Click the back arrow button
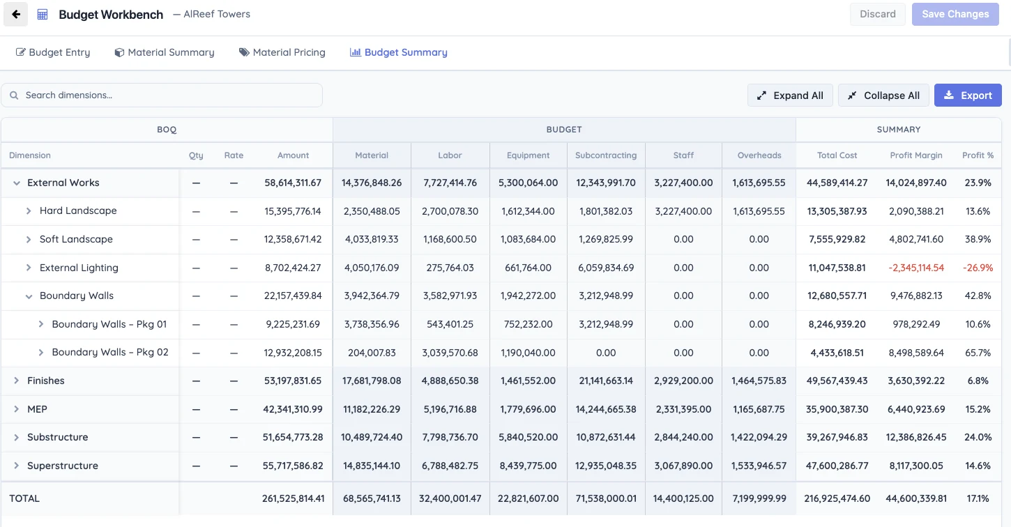This screenshot has width=1011, height=527. (15, 14)
